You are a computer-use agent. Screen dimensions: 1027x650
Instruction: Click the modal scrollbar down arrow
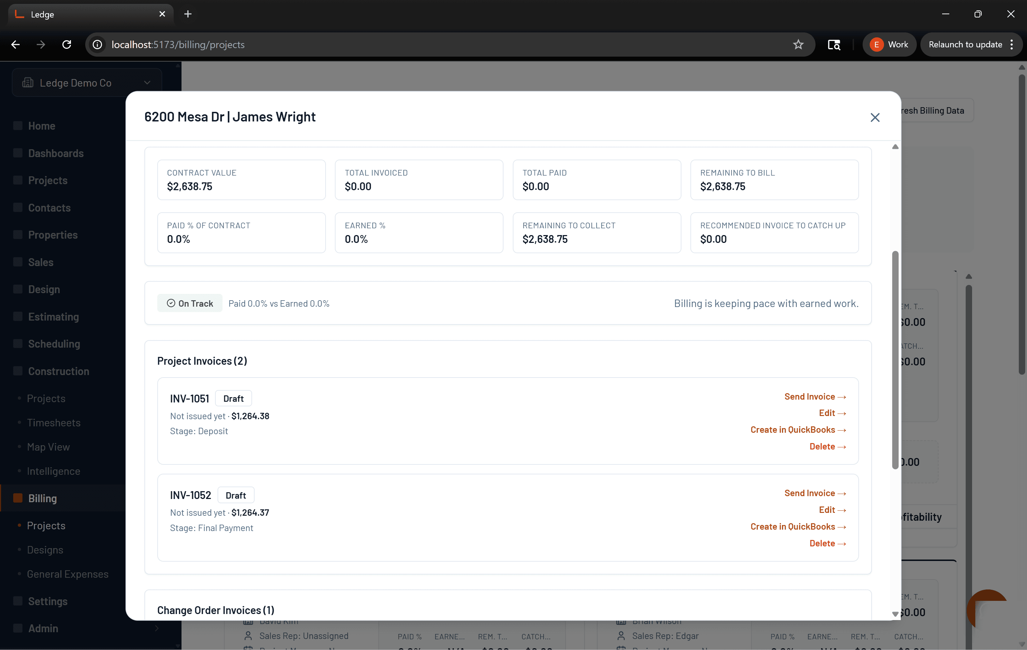coord(895,614)
